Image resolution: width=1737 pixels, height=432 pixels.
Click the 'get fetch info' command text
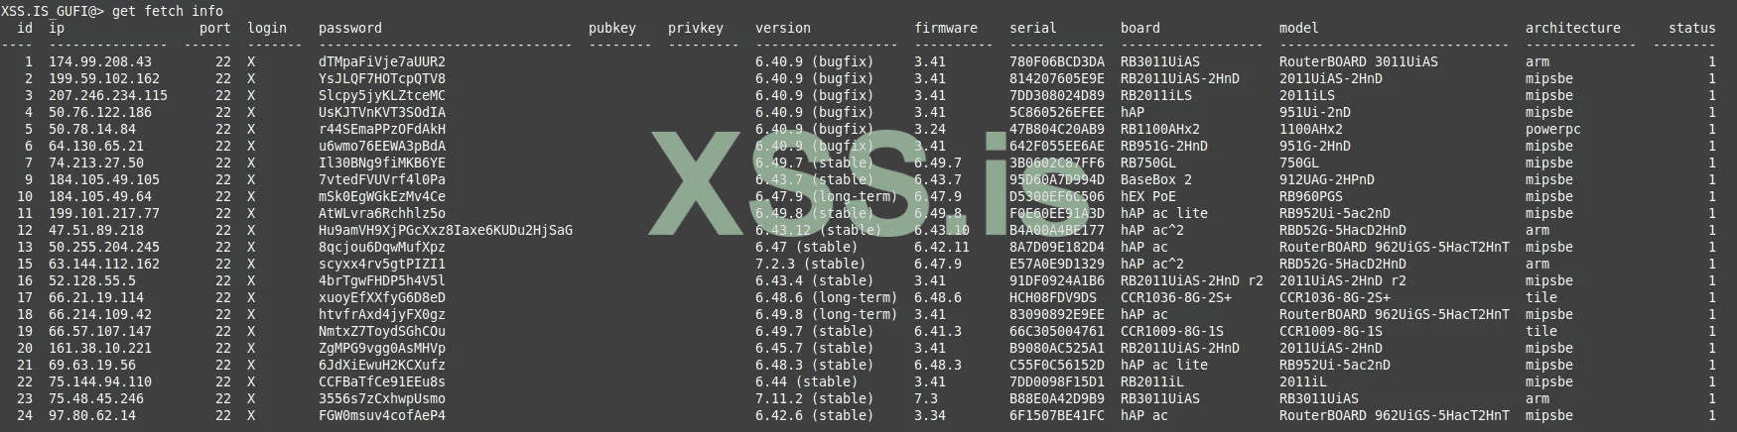pos(167,11)
